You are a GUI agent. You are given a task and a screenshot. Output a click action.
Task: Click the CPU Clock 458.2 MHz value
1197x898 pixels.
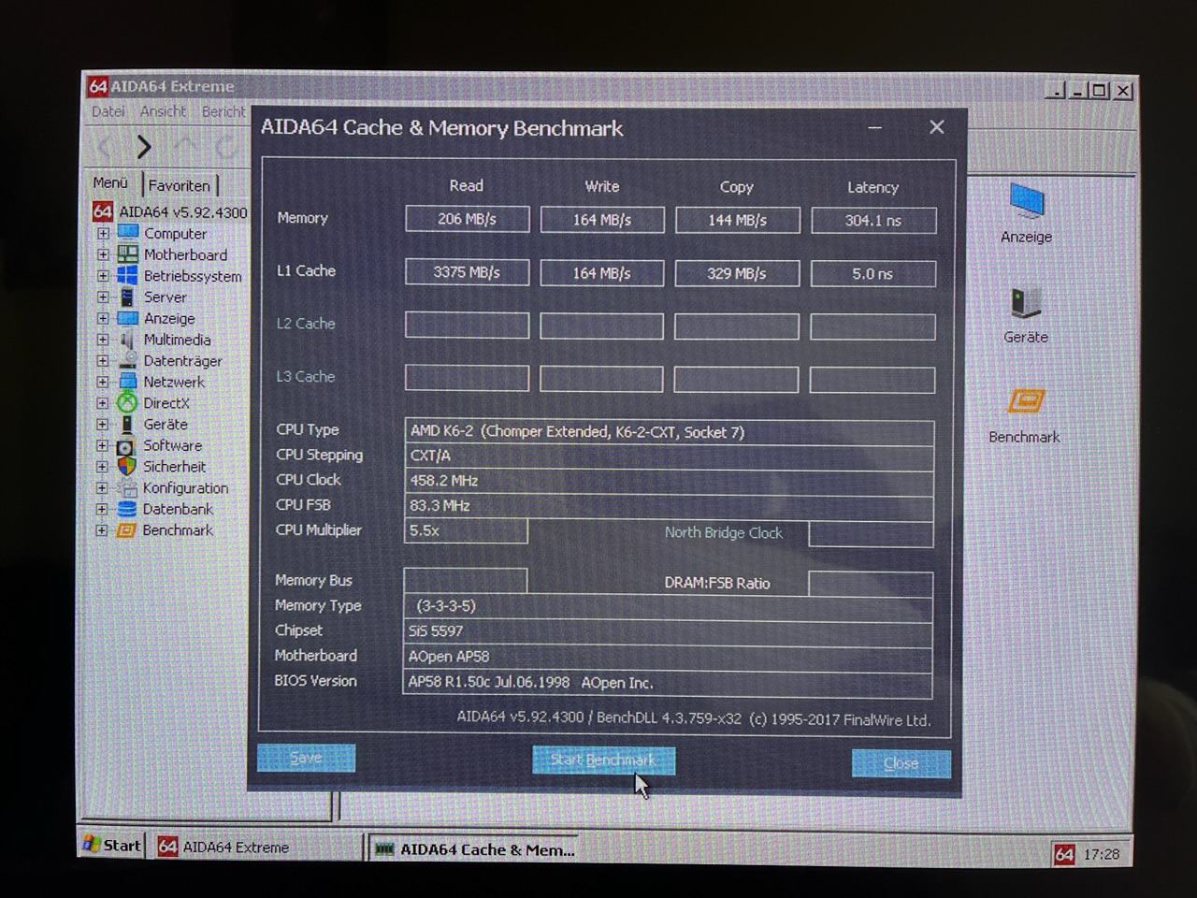point(669,481)
